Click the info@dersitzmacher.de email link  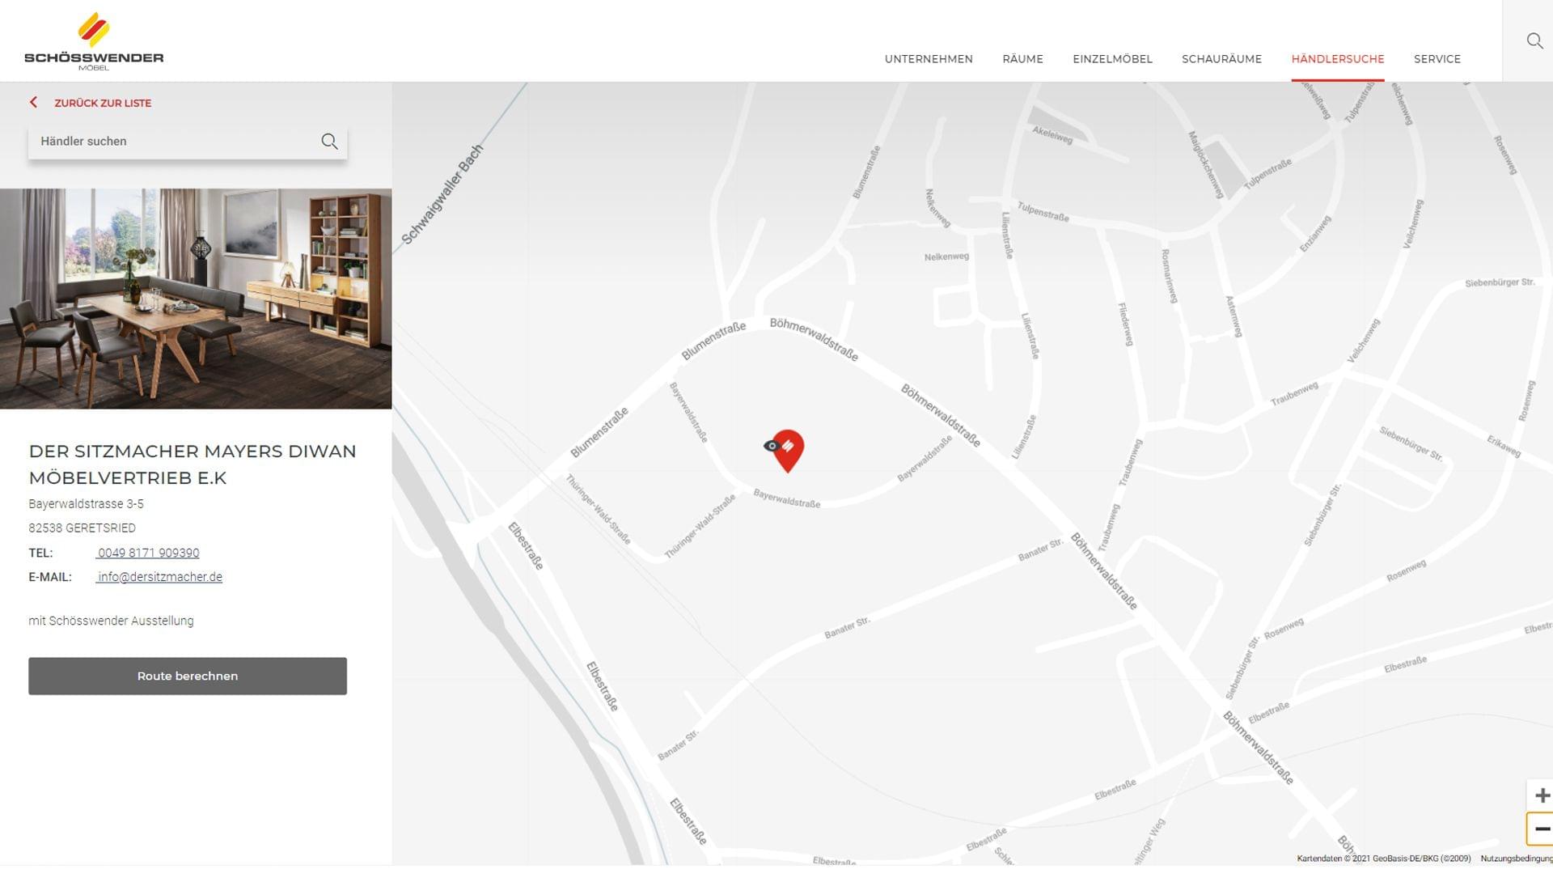point(159,577)
